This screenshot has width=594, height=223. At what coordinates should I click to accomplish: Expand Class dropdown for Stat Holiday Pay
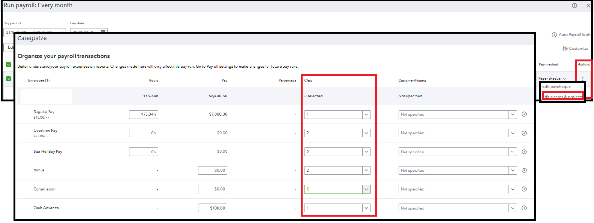[366, 152]
